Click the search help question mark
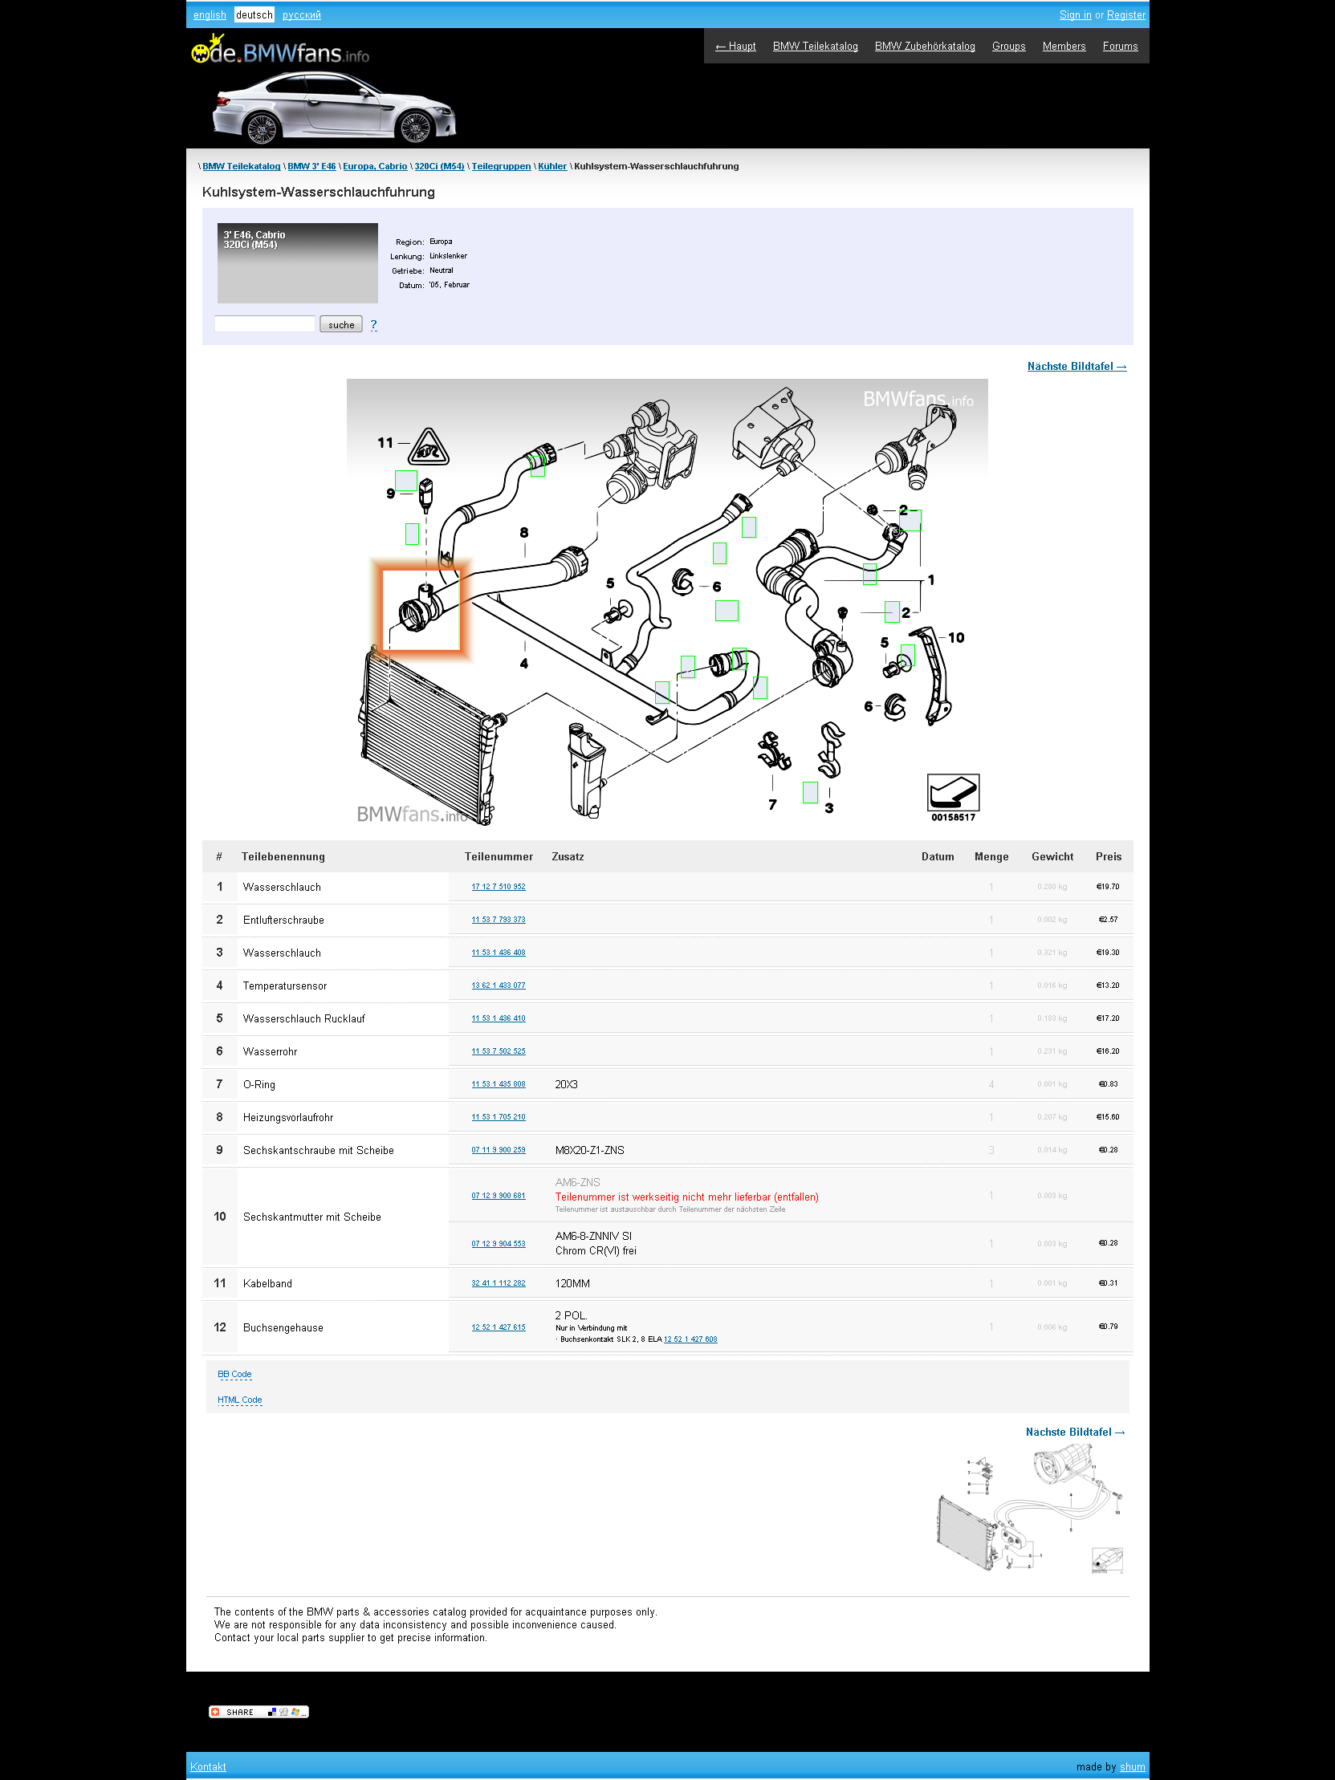1335x1780 pixels. point(373,324)
